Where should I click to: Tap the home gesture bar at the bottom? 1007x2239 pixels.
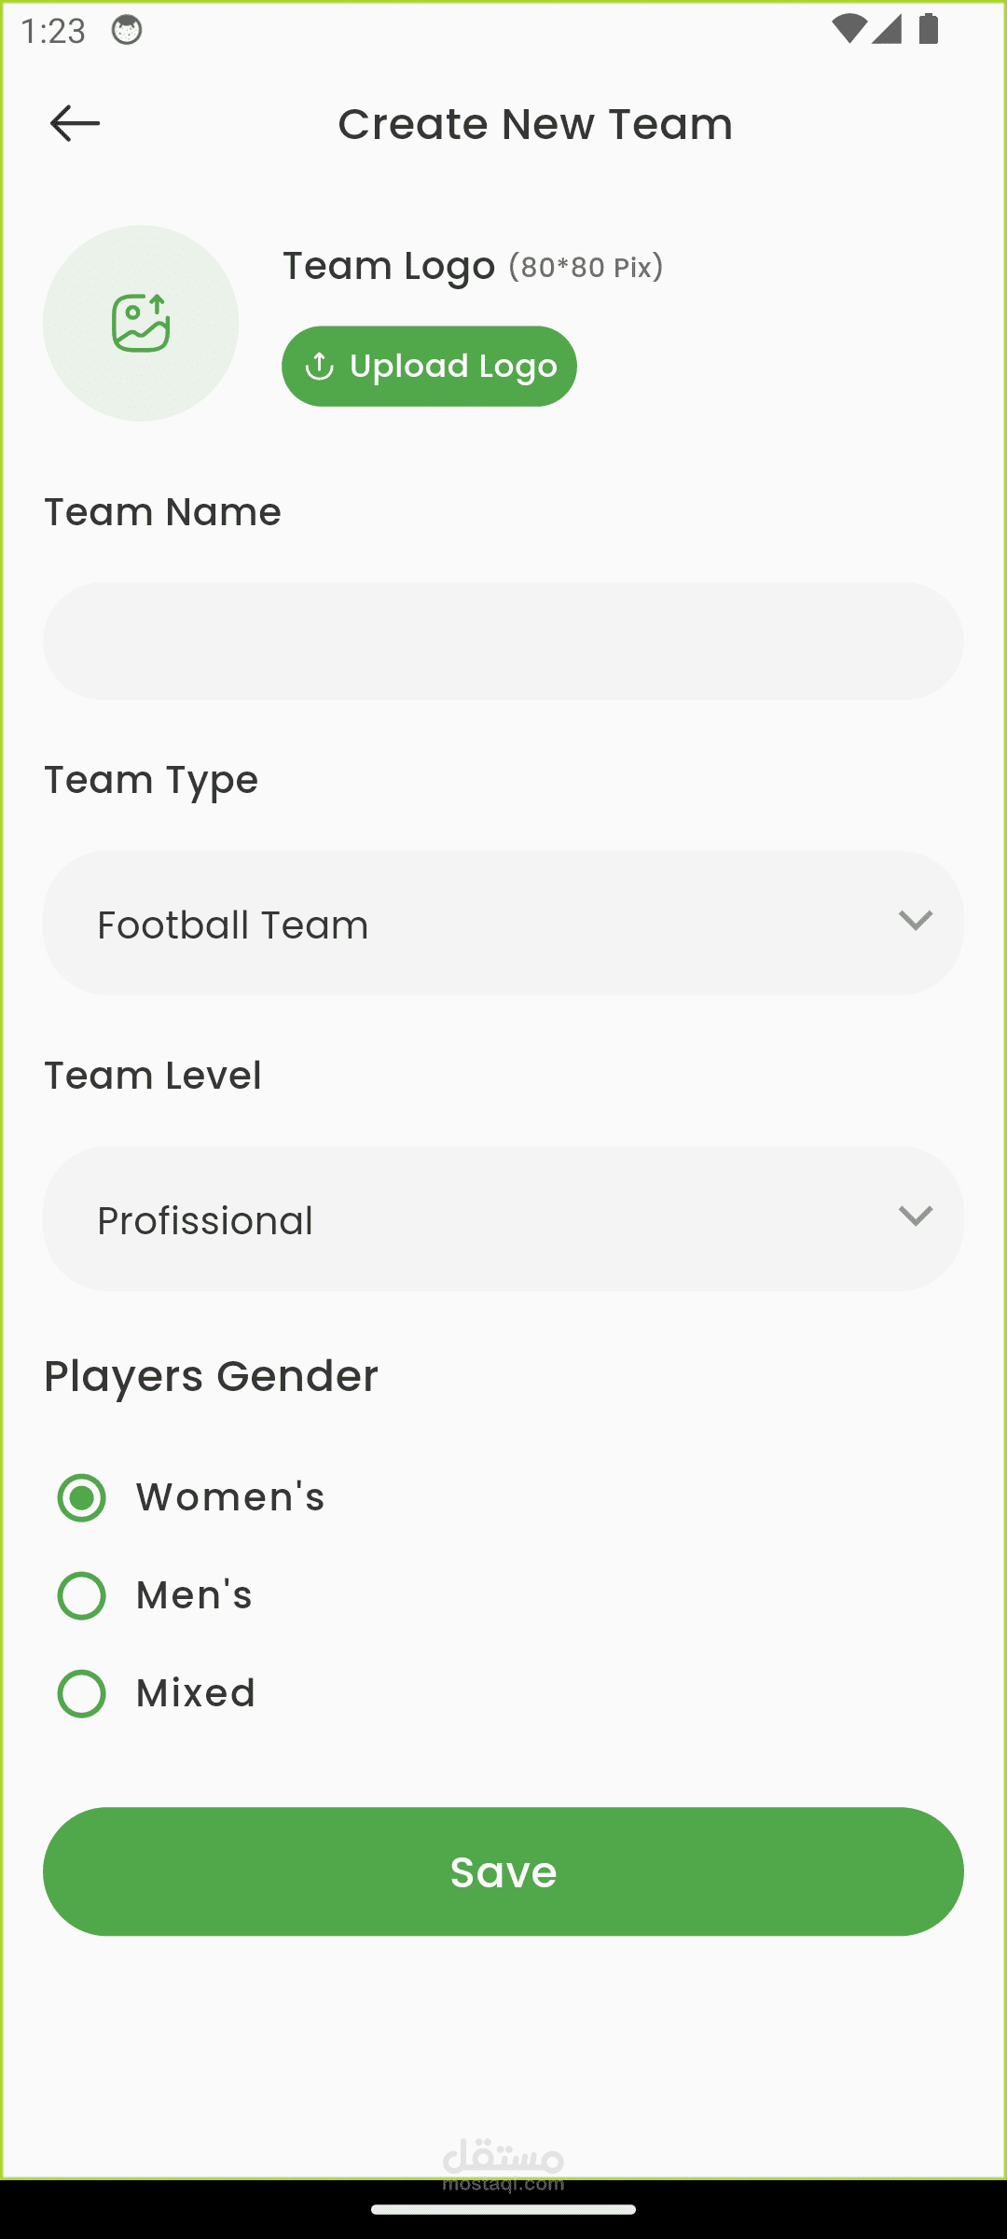coord(504,2209)
